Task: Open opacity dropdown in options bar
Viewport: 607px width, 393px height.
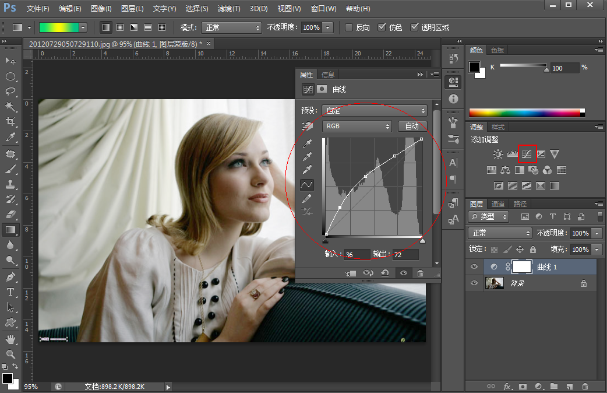Action: coord(328,27)
